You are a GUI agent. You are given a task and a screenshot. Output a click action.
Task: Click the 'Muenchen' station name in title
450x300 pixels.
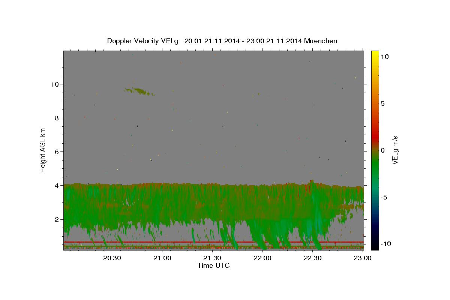click(321, 41)
